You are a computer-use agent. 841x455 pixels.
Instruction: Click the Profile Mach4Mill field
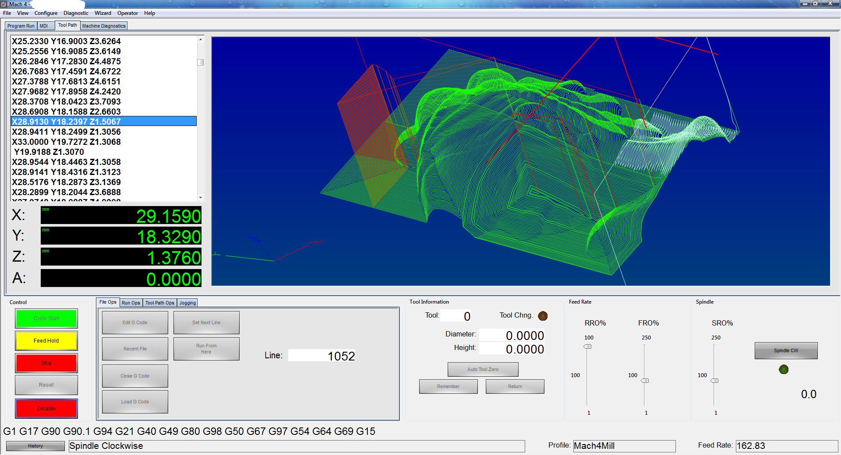(624, 446)
